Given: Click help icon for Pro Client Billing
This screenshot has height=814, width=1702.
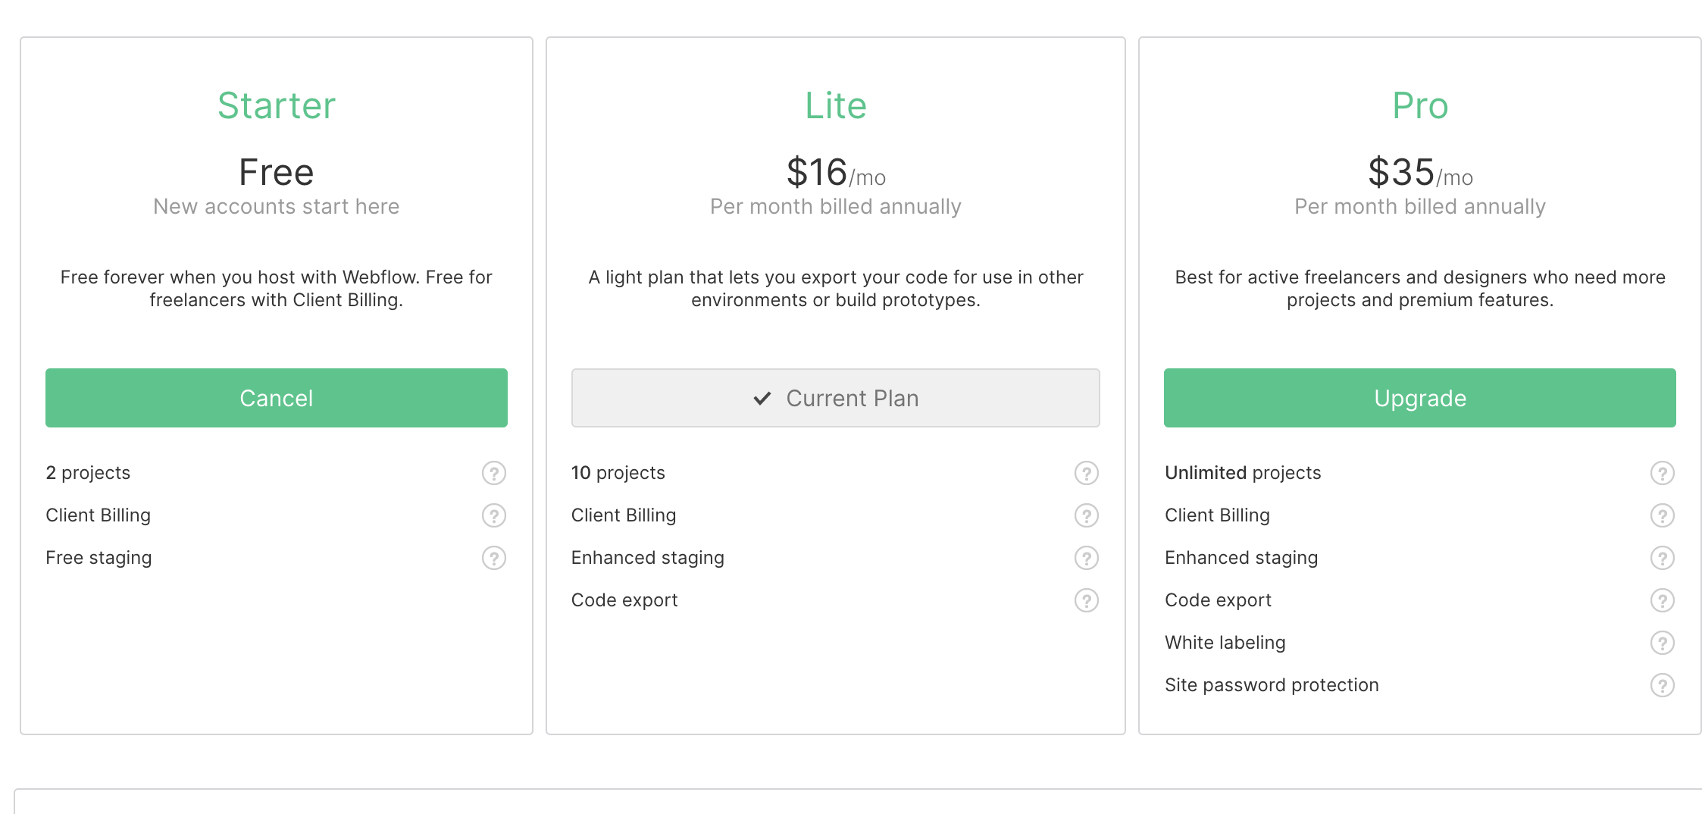Looking at the screenshot, I should (1663, 515).
